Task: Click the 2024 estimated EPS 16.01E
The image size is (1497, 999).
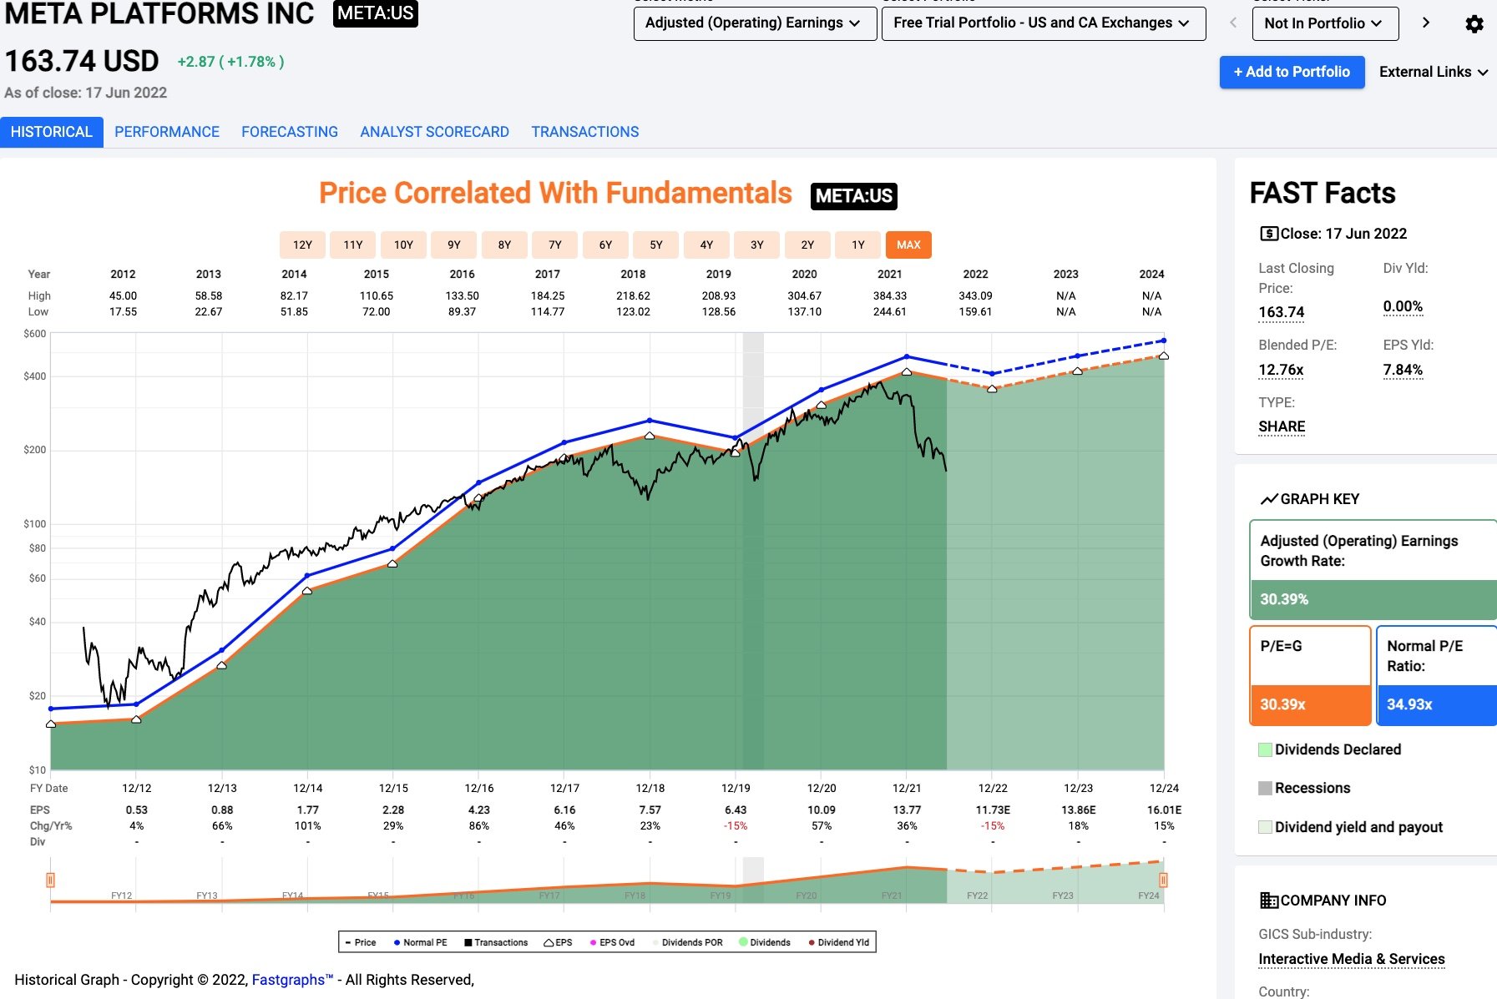Action: (x=1164, y=810)
